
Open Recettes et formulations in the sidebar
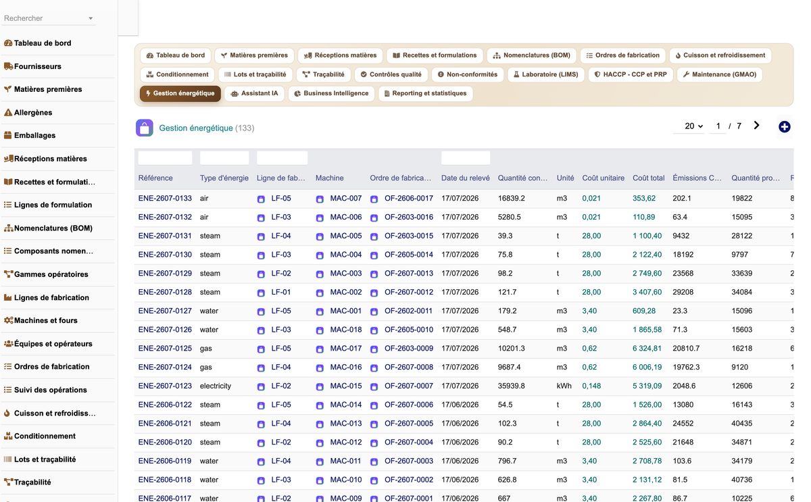pos(50,182)
